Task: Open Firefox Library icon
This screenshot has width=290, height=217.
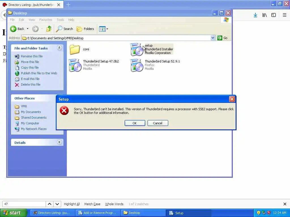Action: coord(265,15)
